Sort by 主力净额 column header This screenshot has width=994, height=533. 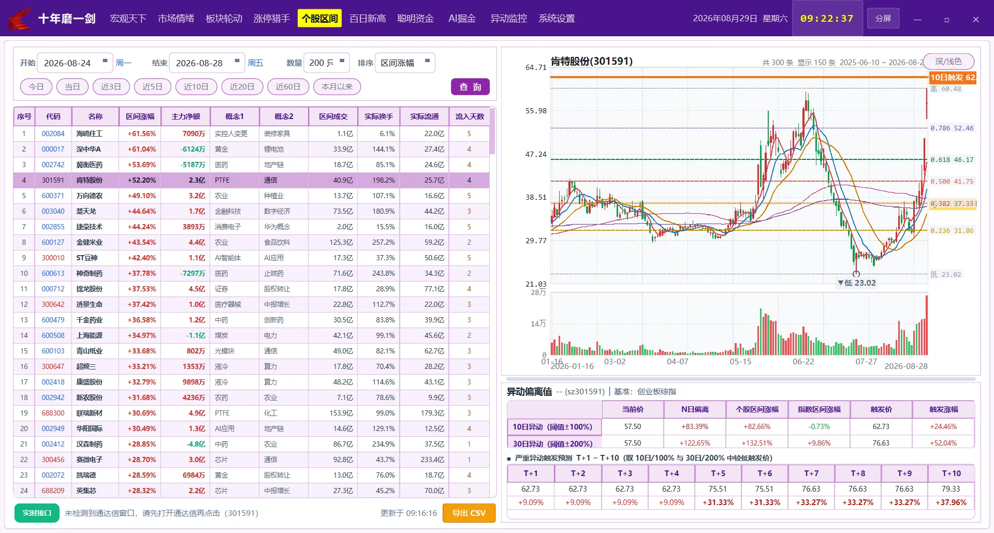point(186,116)
